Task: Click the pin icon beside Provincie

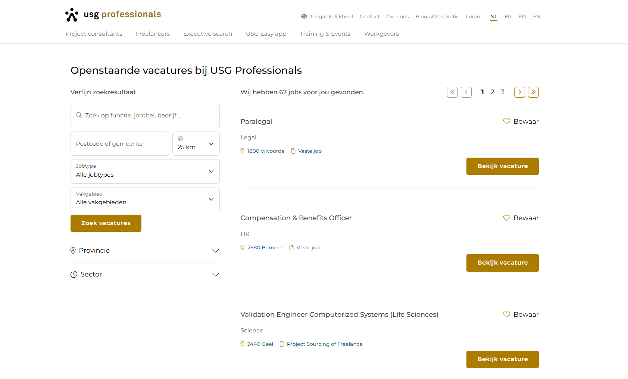Action: [73, 250]
